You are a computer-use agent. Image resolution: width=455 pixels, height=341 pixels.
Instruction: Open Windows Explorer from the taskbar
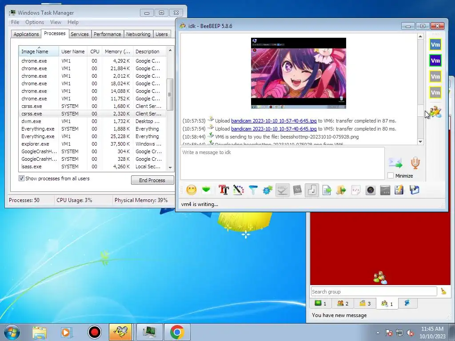tap(40, 332)
